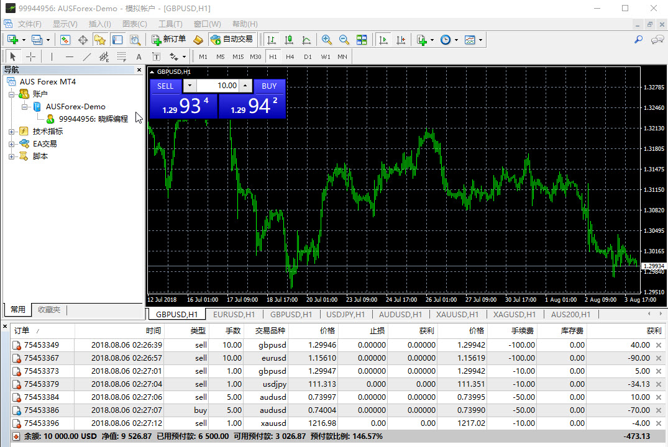Enable chart auto scroll

tap(383, 40)
